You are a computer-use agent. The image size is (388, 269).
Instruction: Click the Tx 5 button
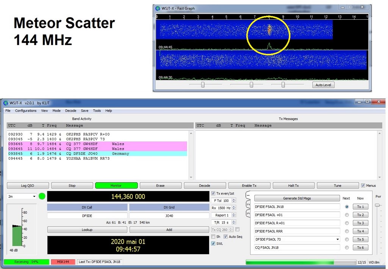click(360, 239)
